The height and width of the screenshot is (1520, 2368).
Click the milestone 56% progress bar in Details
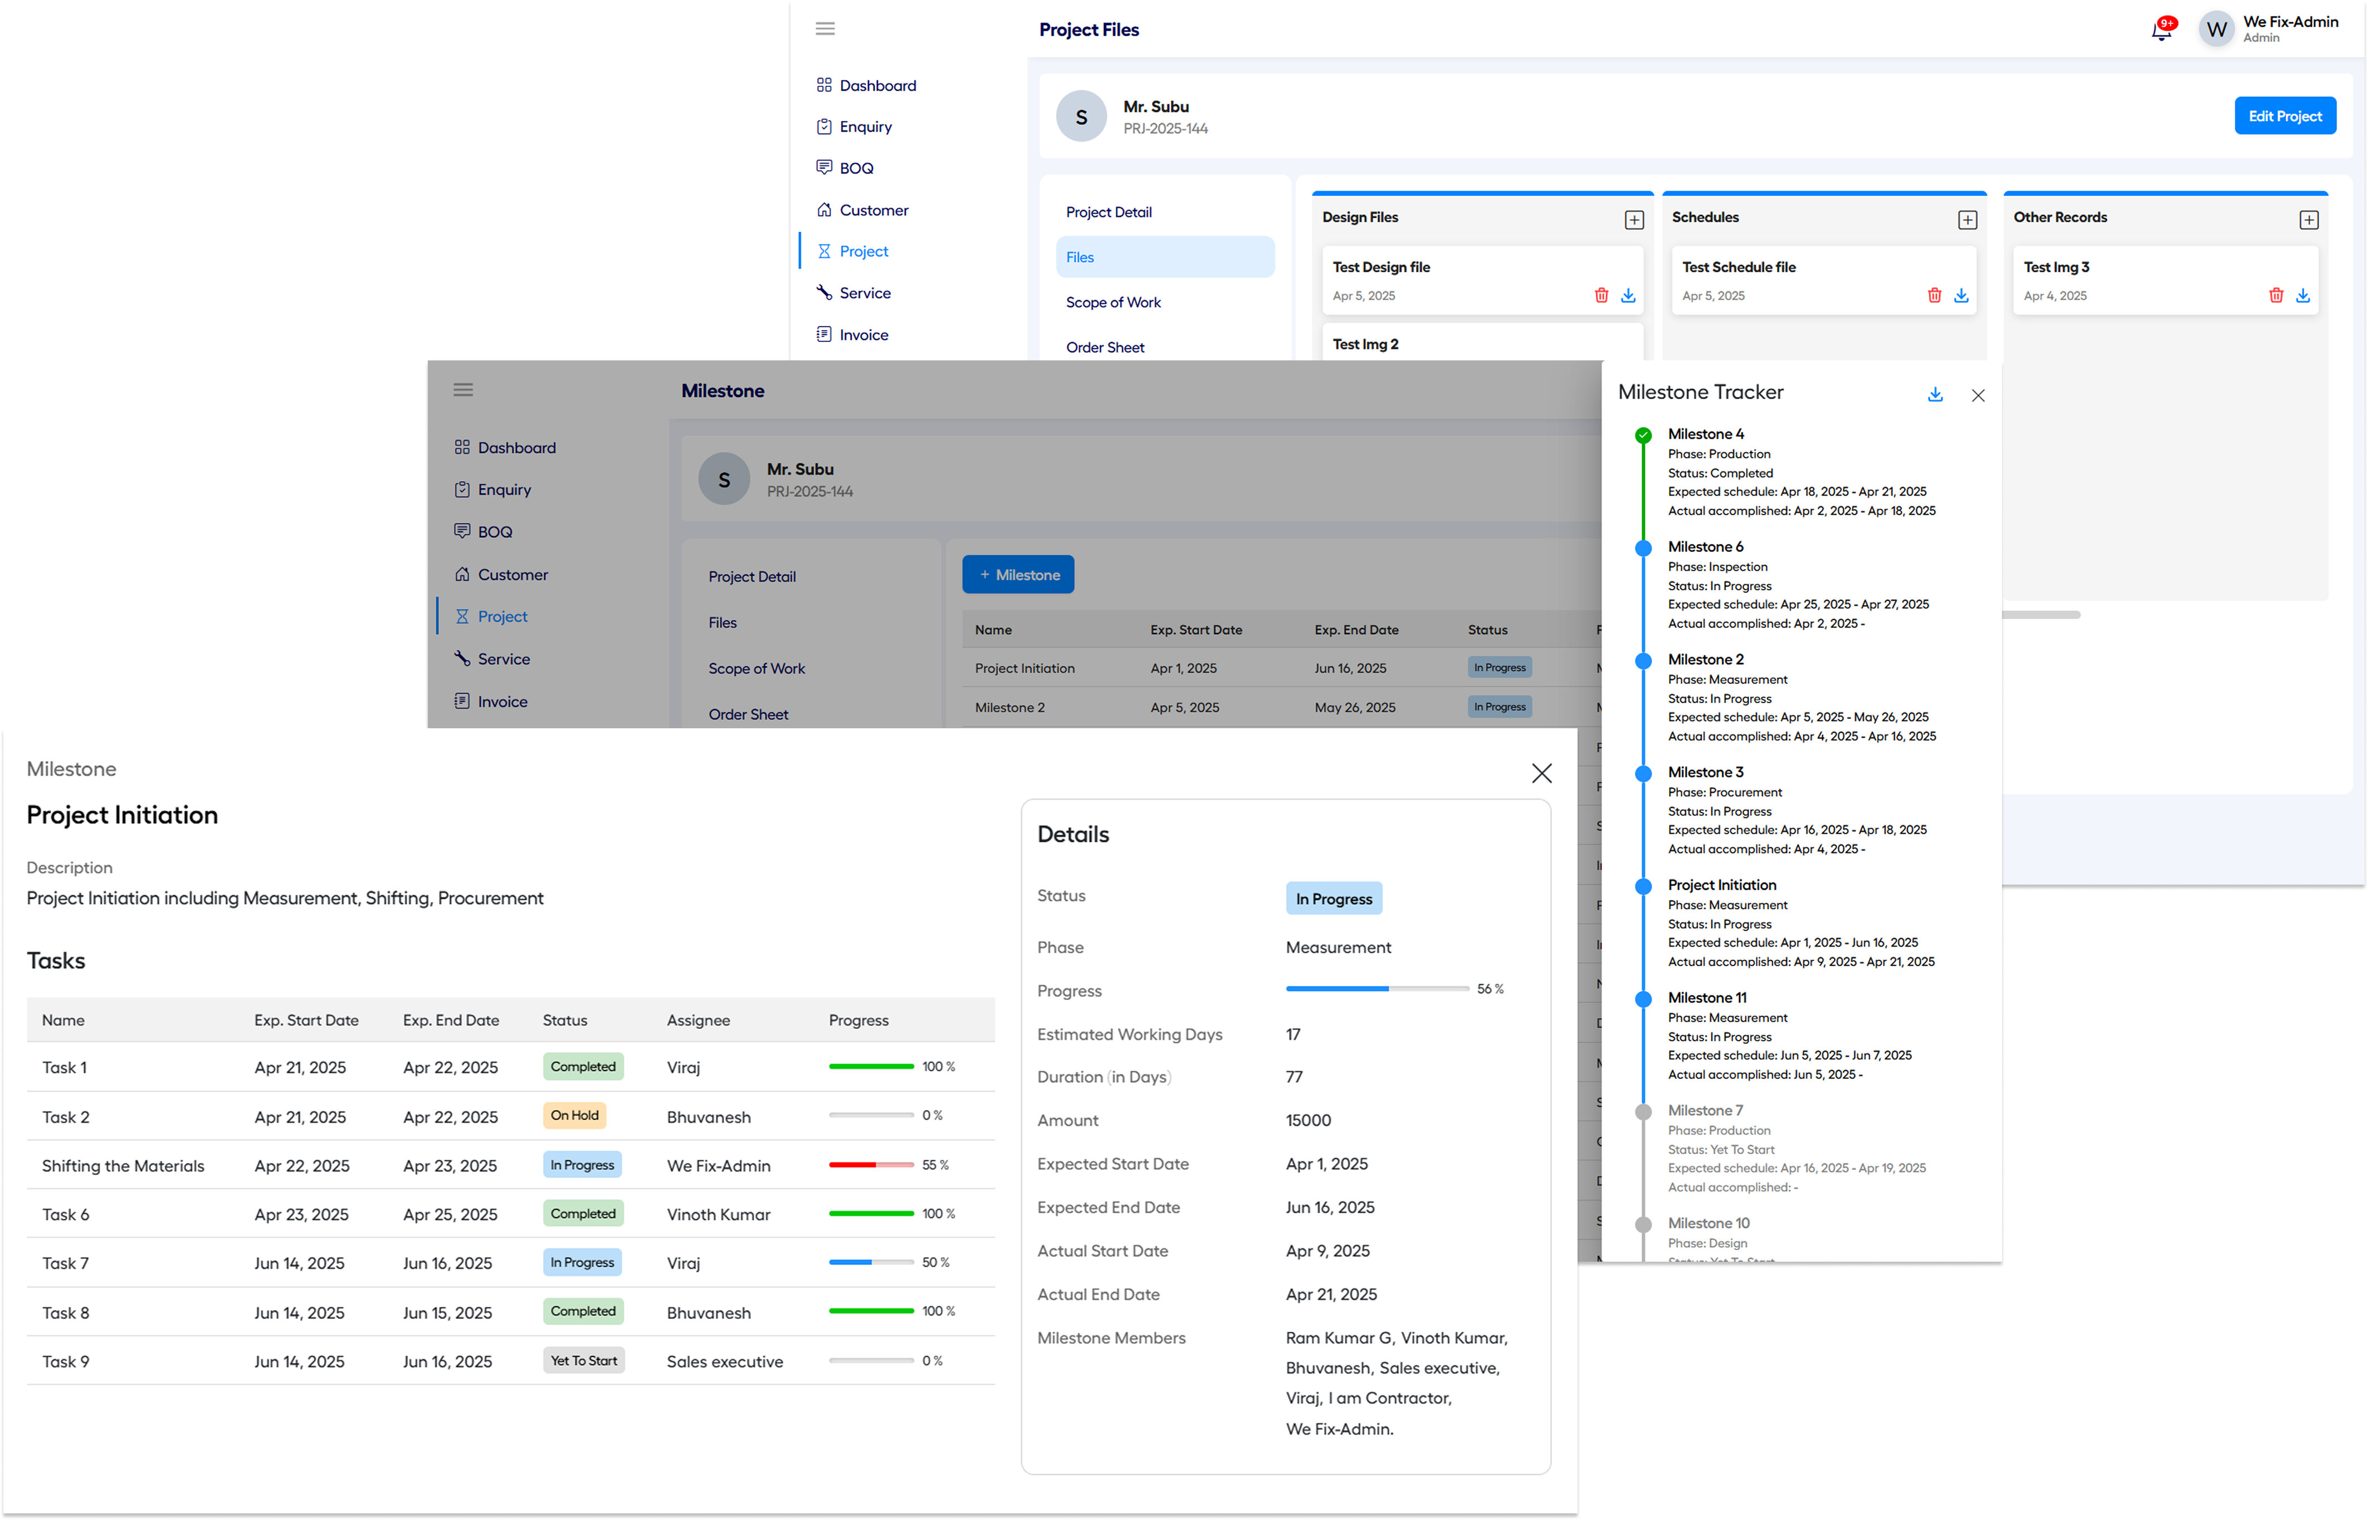[x=1376, y=989]
